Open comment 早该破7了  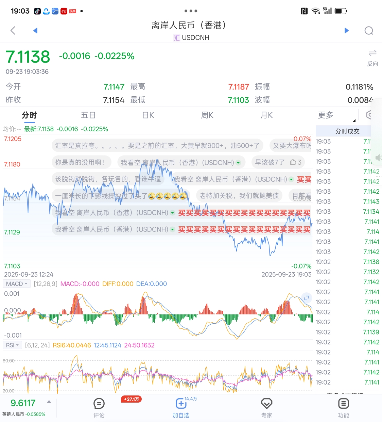tap(278, 162)
